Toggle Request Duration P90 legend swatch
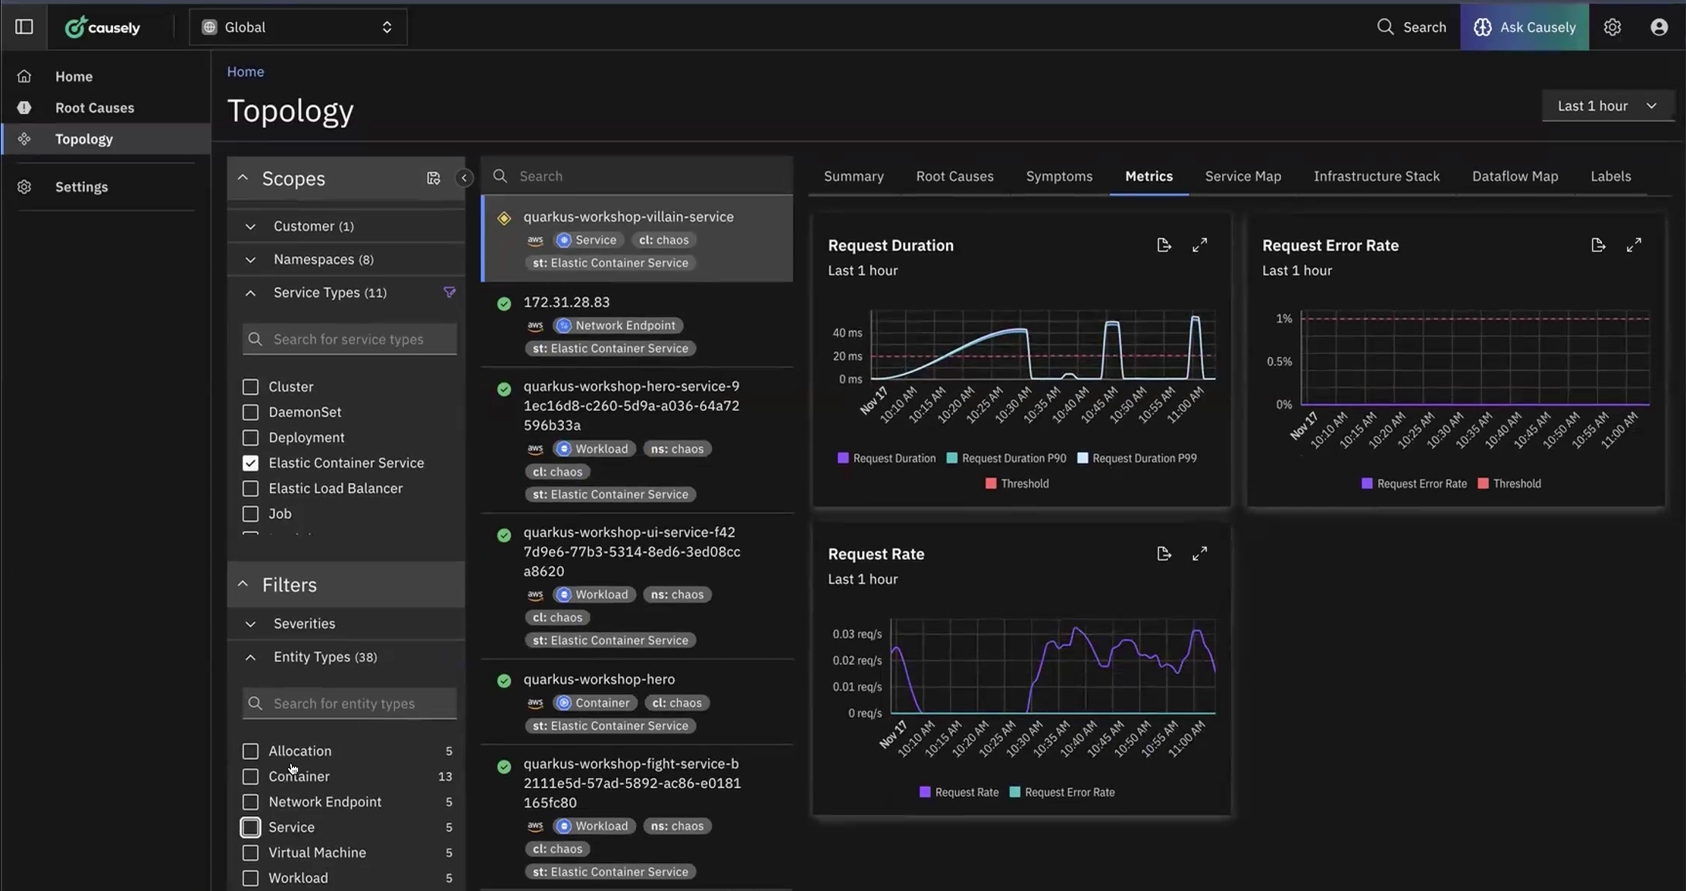The height and width of the screenshot is (891, 1686). pyautogui.click(x=951, y=458)
